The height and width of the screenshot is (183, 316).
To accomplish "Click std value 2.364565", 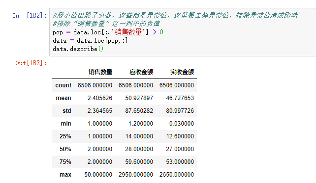I will pyautogui.click(x=100, y=111).
